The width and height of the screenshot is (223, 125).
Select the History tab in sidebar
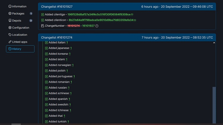pos(20,49)
